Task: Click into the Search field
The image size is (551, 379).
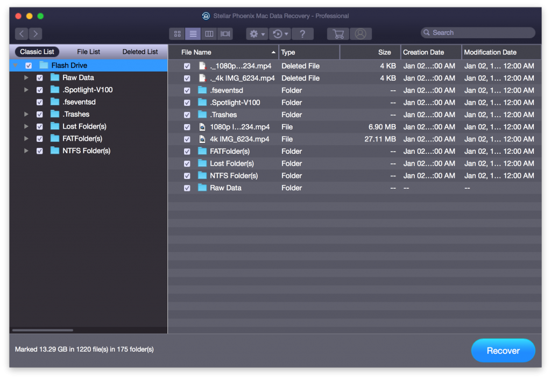Action: click(x=478, y=33)
